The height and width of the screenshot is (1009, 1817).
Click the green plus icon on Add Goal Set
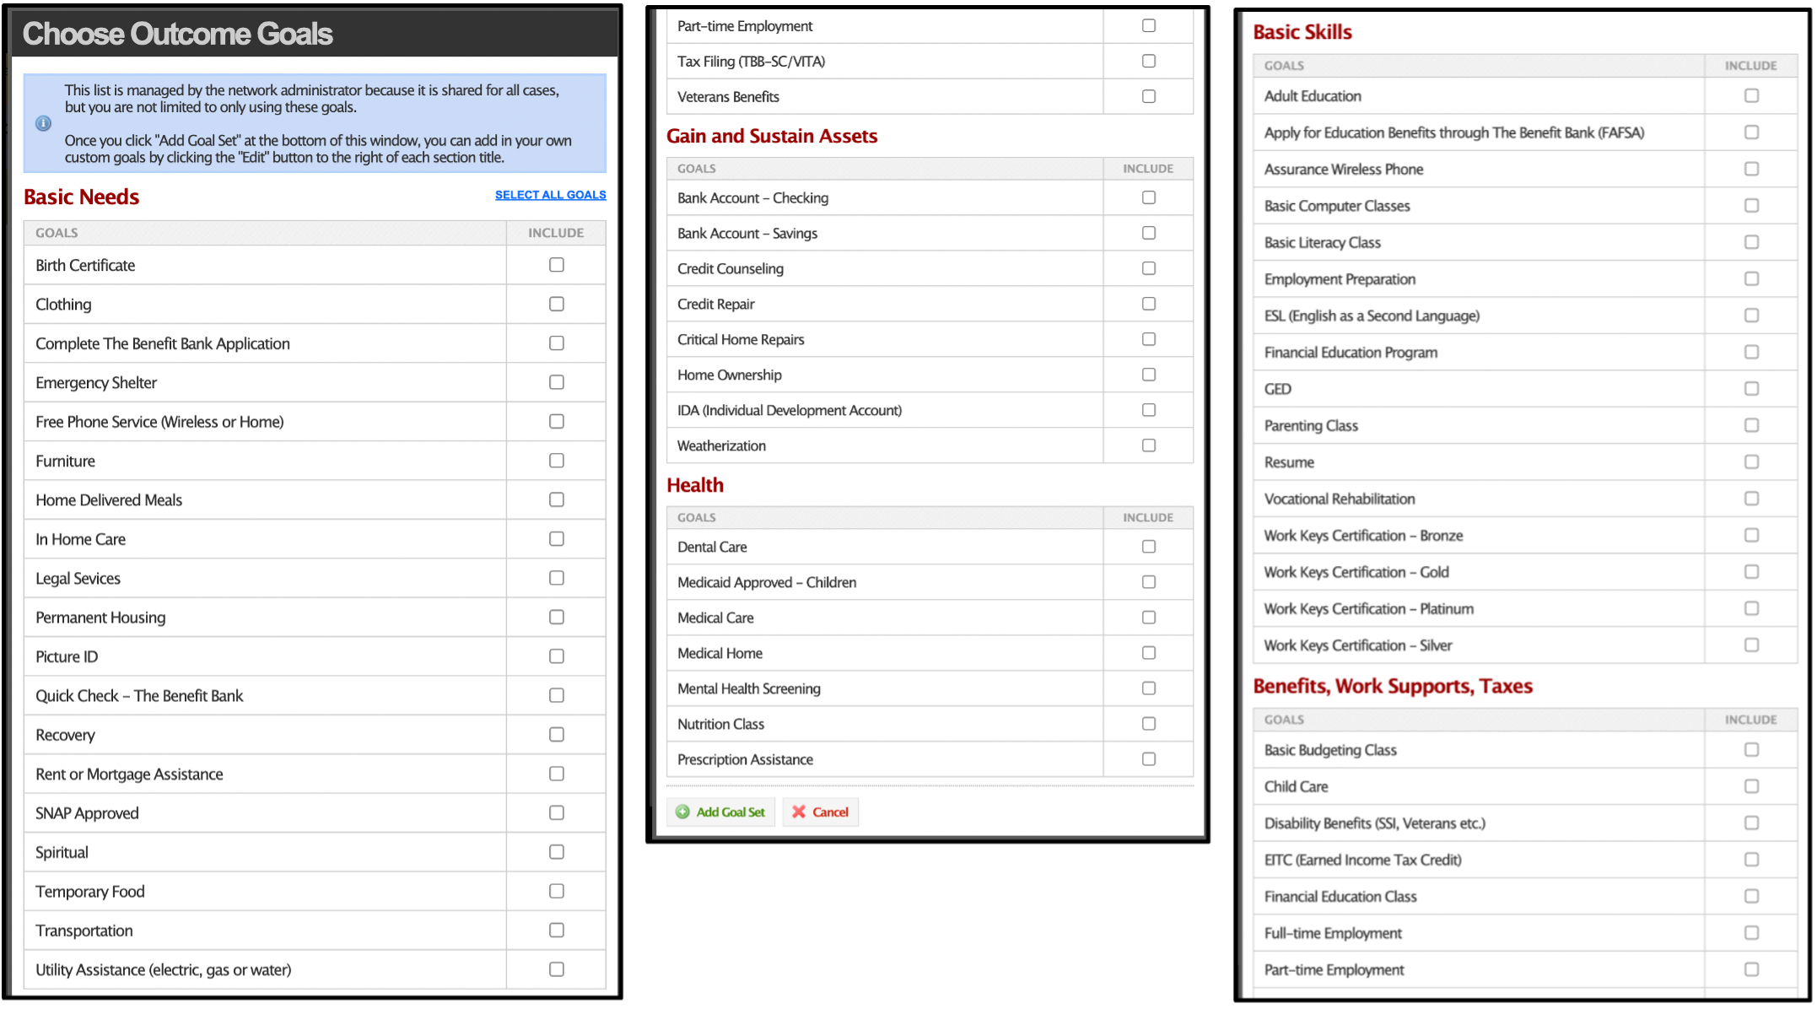pyautogui.click(x=683, y=812)
